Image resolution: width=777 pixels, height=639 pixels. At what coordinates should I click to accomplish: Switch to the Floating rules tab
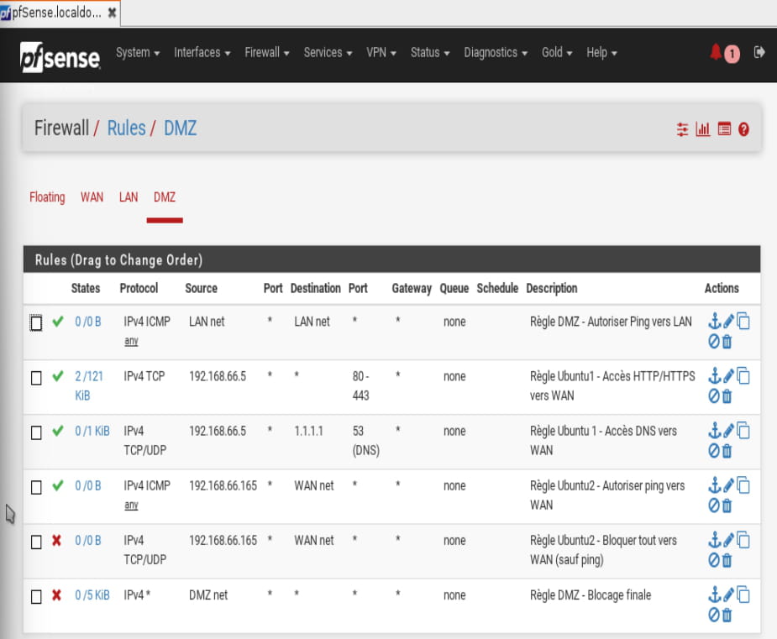pyautogui.click(x=47, y=197)
